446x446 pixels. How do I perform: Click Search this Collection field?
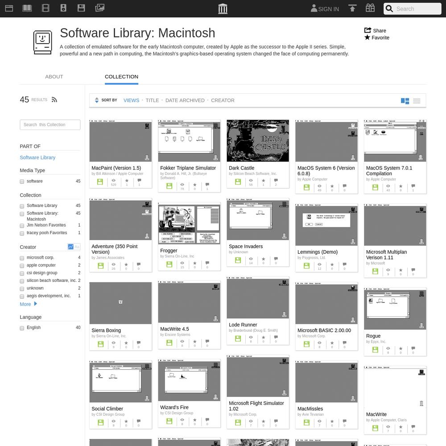[x=50, y=124]
